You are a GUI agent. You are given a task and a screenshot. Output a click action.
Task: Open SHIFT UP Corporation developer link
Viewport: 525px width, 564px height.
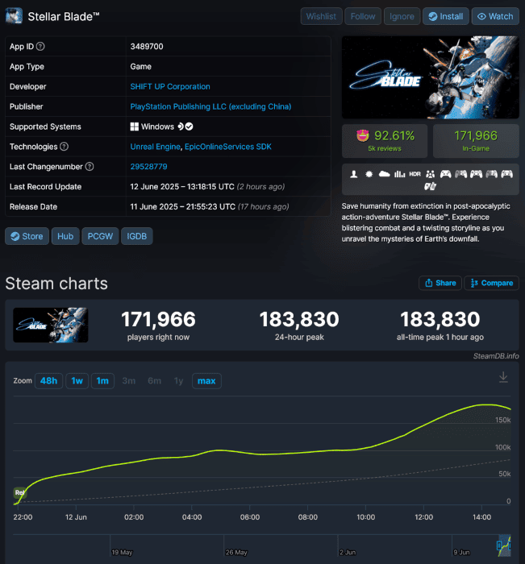[170, 87]
